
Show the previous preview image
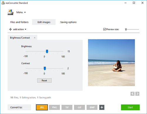[x=133, y=94]
